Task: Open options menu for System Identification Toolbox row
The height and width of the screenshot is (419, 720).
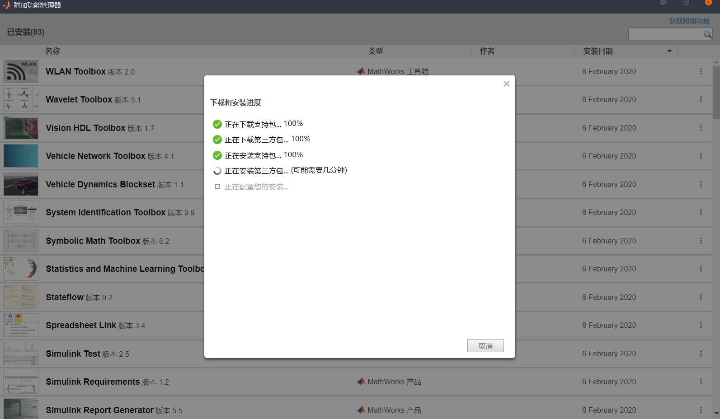Action: coord(701,212)
